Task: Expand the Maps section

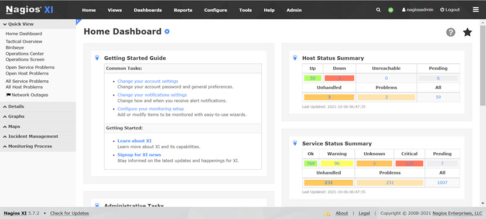Action: click(38, 126)
